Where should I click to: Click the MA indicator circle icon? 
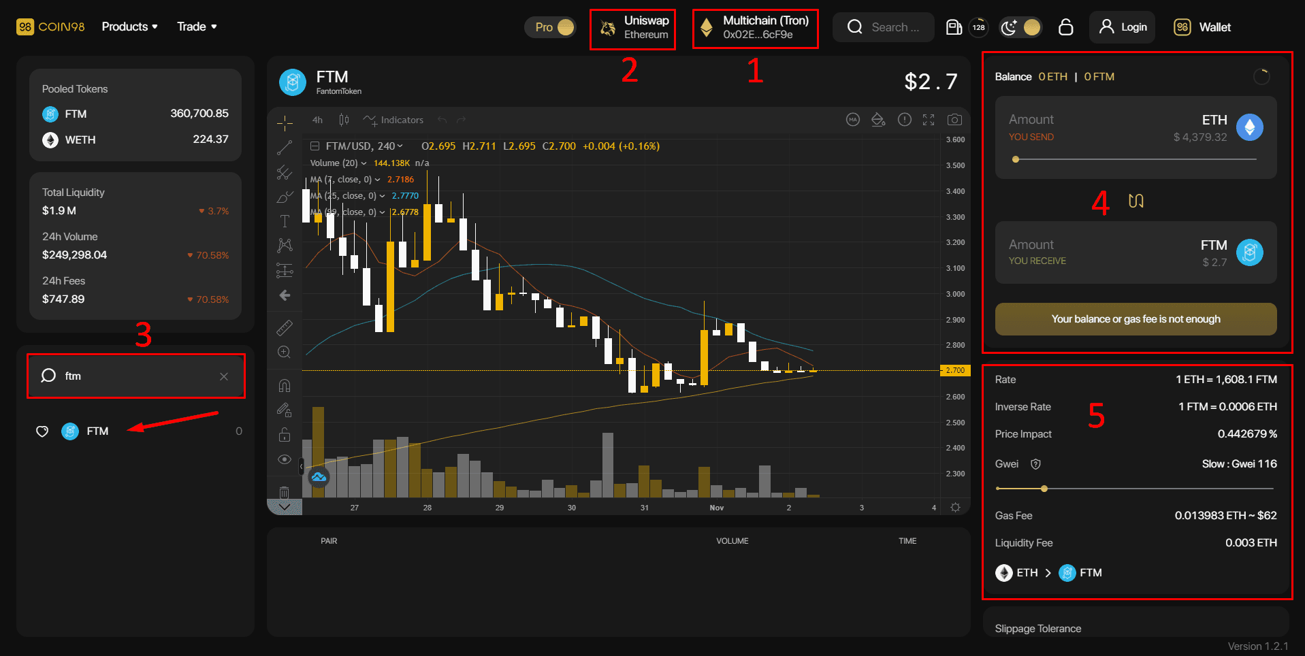853,120
